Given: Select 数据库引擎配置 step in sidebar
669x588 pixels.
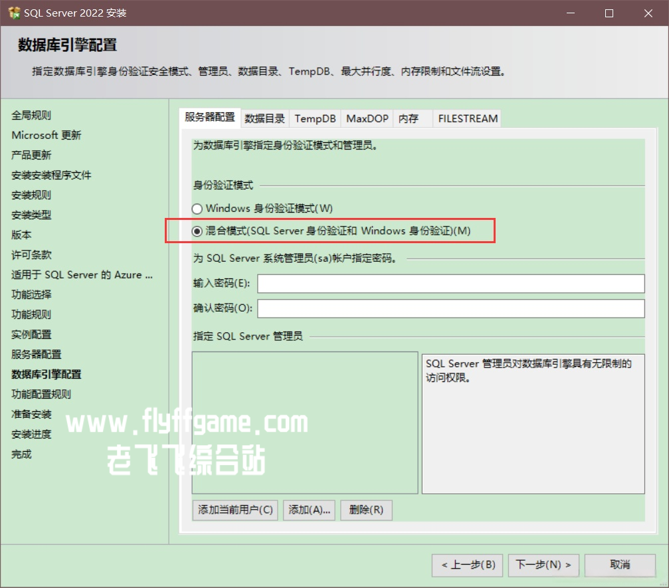Looking at the screenshot, I should coord(46,375).
